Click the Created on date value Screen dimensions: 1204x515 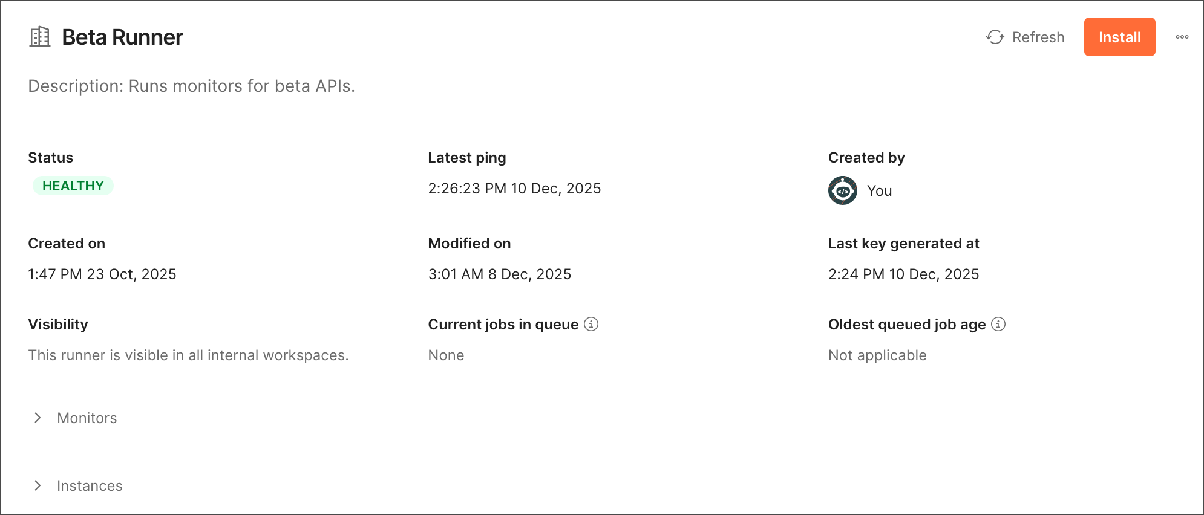[102, 274]
